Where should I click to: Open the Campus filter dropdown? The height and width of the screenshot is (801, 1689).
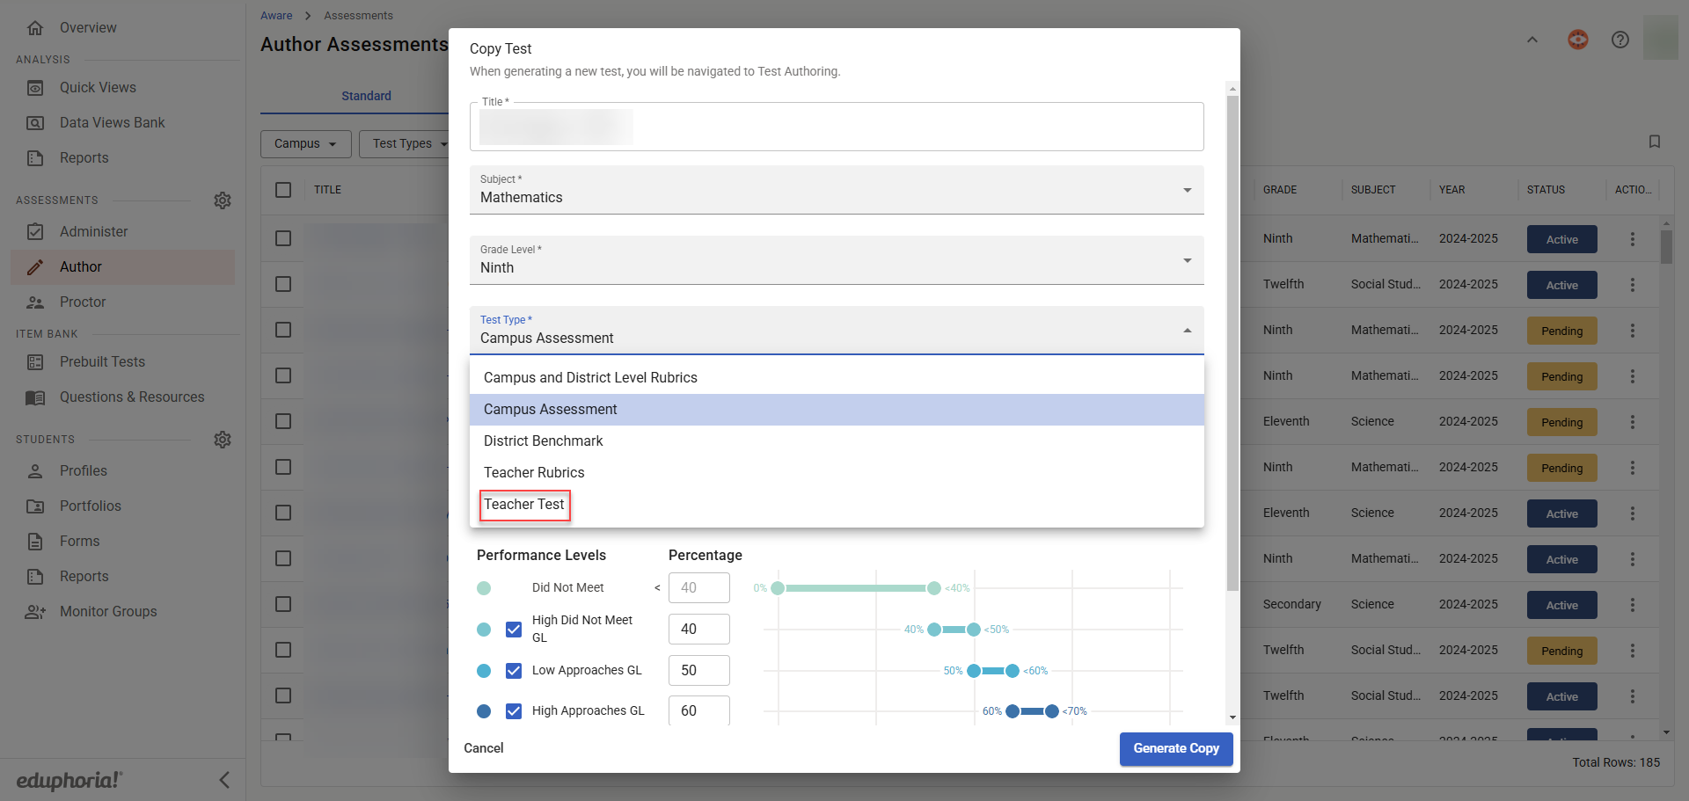click(x=305, y=143)
